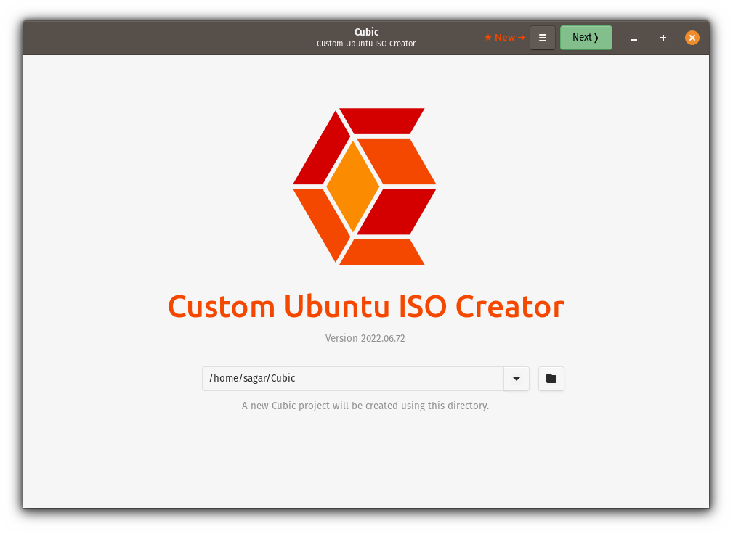
Task: Select the /home/sagar/Cubic path field
Action: tap(349, 378)
